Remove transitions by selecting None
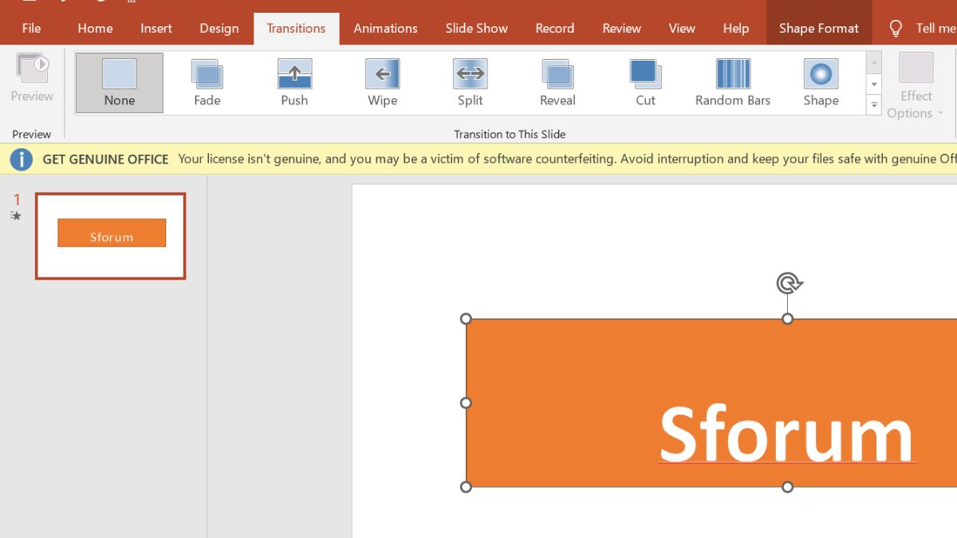This screenshot has height=538, width=957. click(118, 82)
